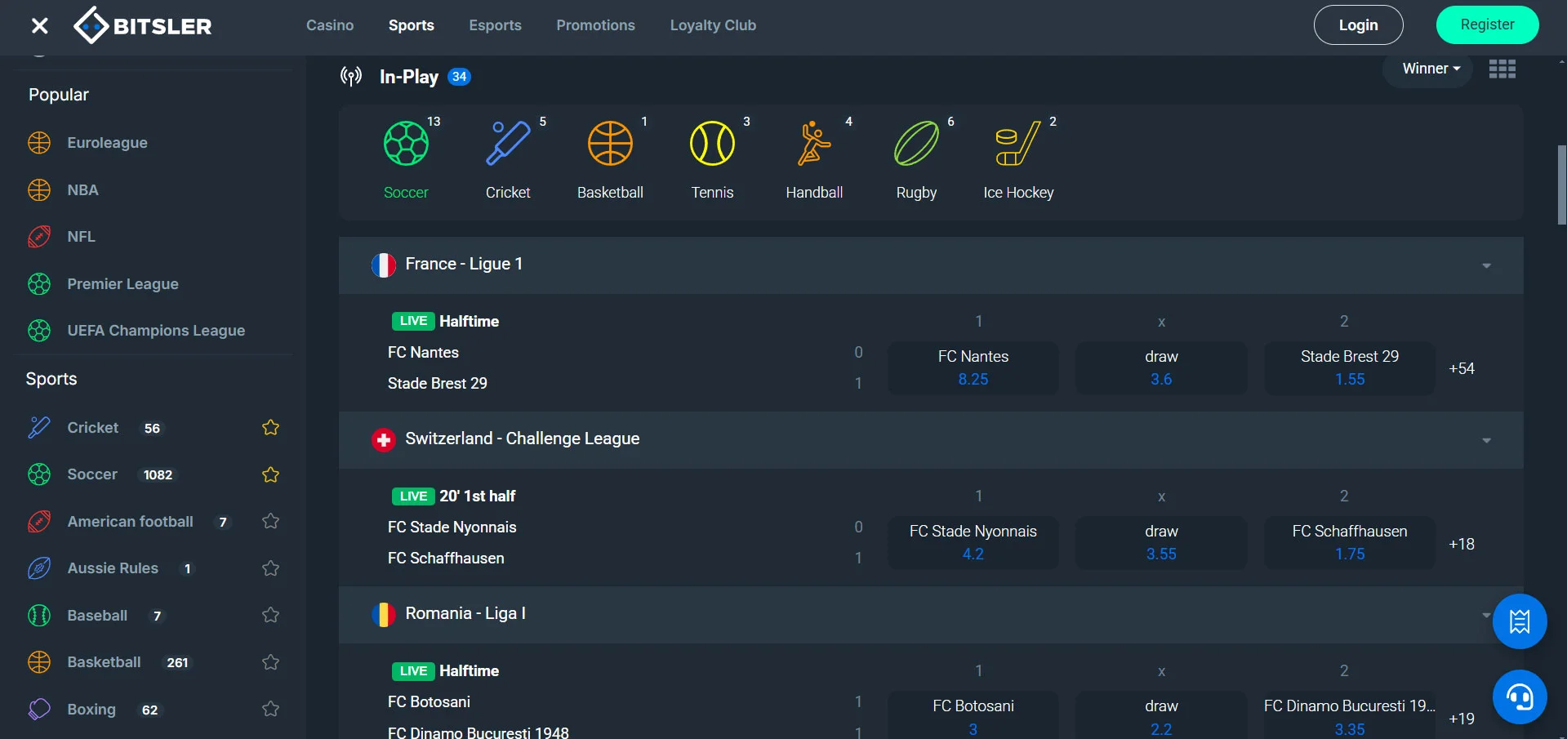Favorite Boxing using its star
The height and width of the screenshot is (739, 1567).
pyautogui.click(x=271, y=709)
